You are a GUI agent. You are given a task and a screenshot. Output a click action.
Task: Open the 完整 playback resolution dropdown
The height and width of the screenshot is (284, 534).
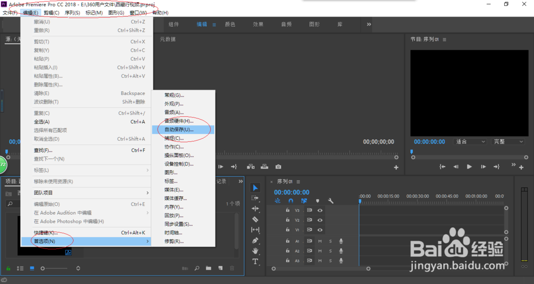[x=508, y=141]
